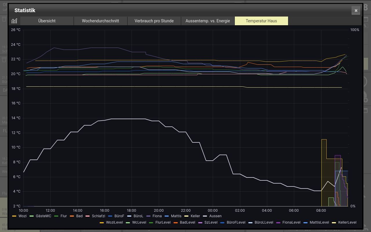Click the Statistik dialog title
This screenshot has height=232, width=371.
(x=25, y=10)
